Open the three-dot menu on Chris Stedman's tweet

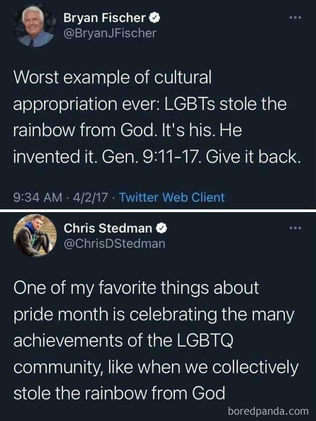tap(296, 227)
